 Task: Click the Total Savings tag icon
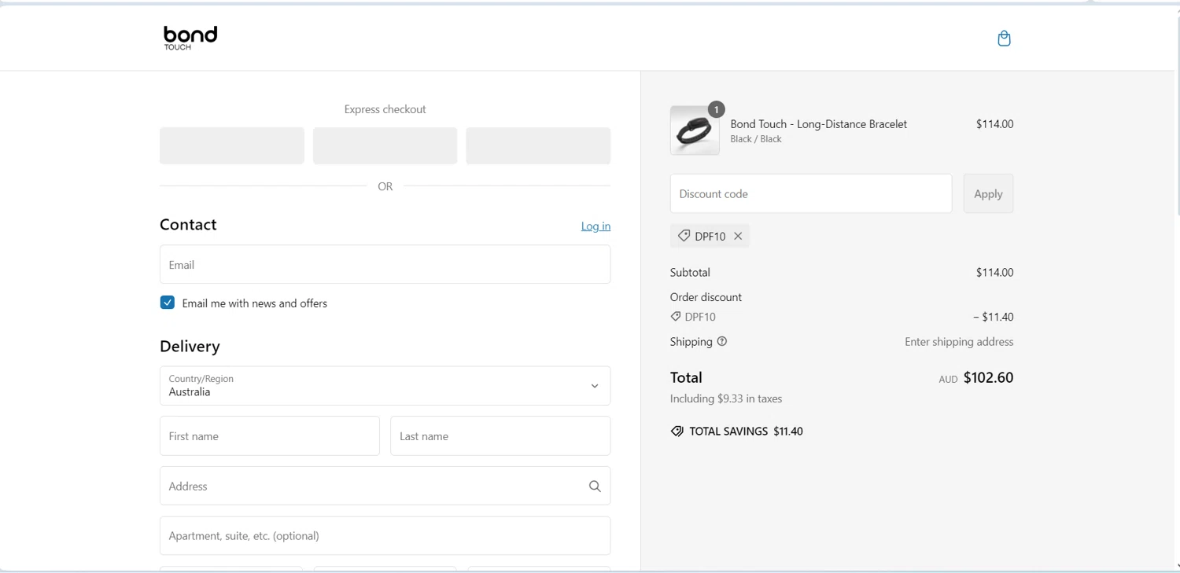[677, 432]
